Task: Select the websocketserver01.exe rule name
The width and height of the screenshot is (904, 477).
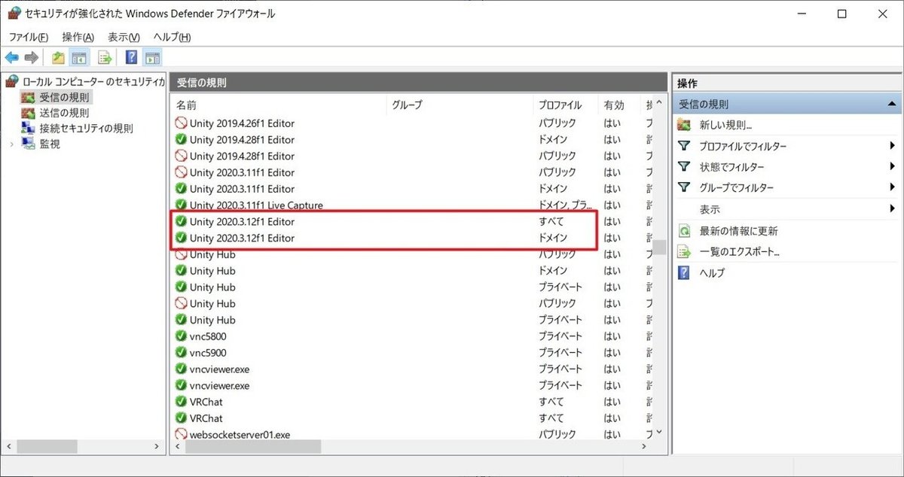Action: 240,434
